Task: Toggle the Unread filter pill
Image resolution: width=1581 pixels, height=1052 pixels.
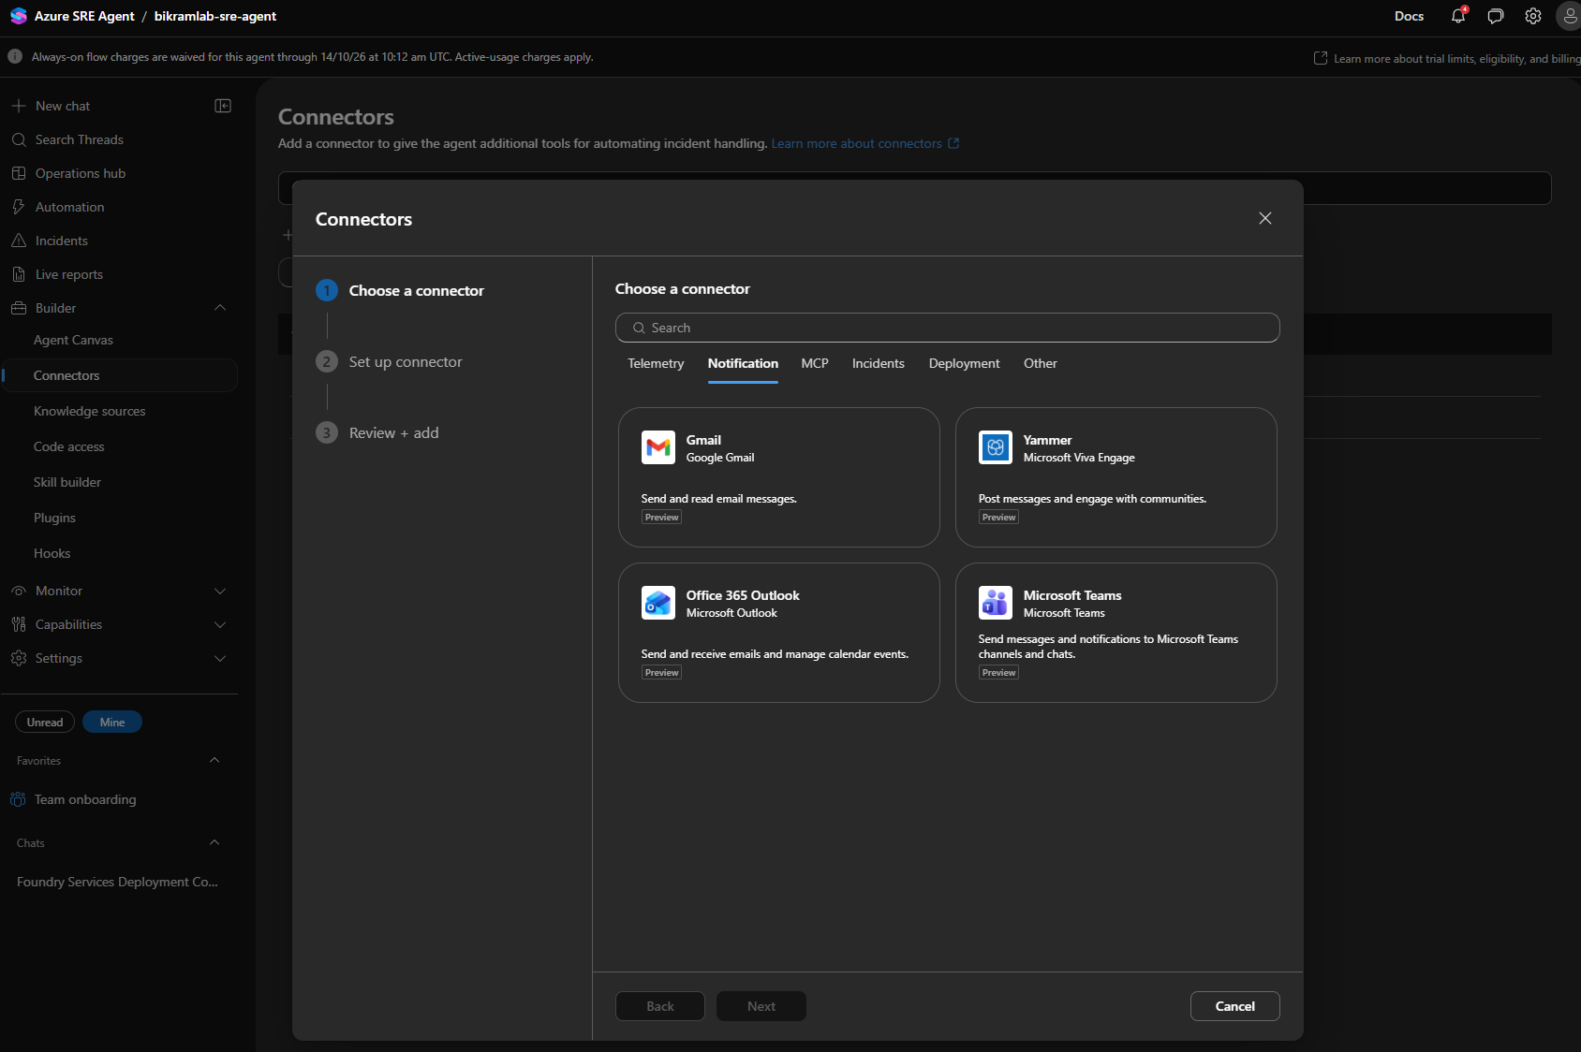Action: tap(45, 722)
